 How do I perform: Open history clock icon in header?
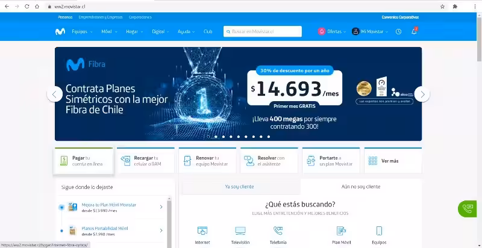399,31
